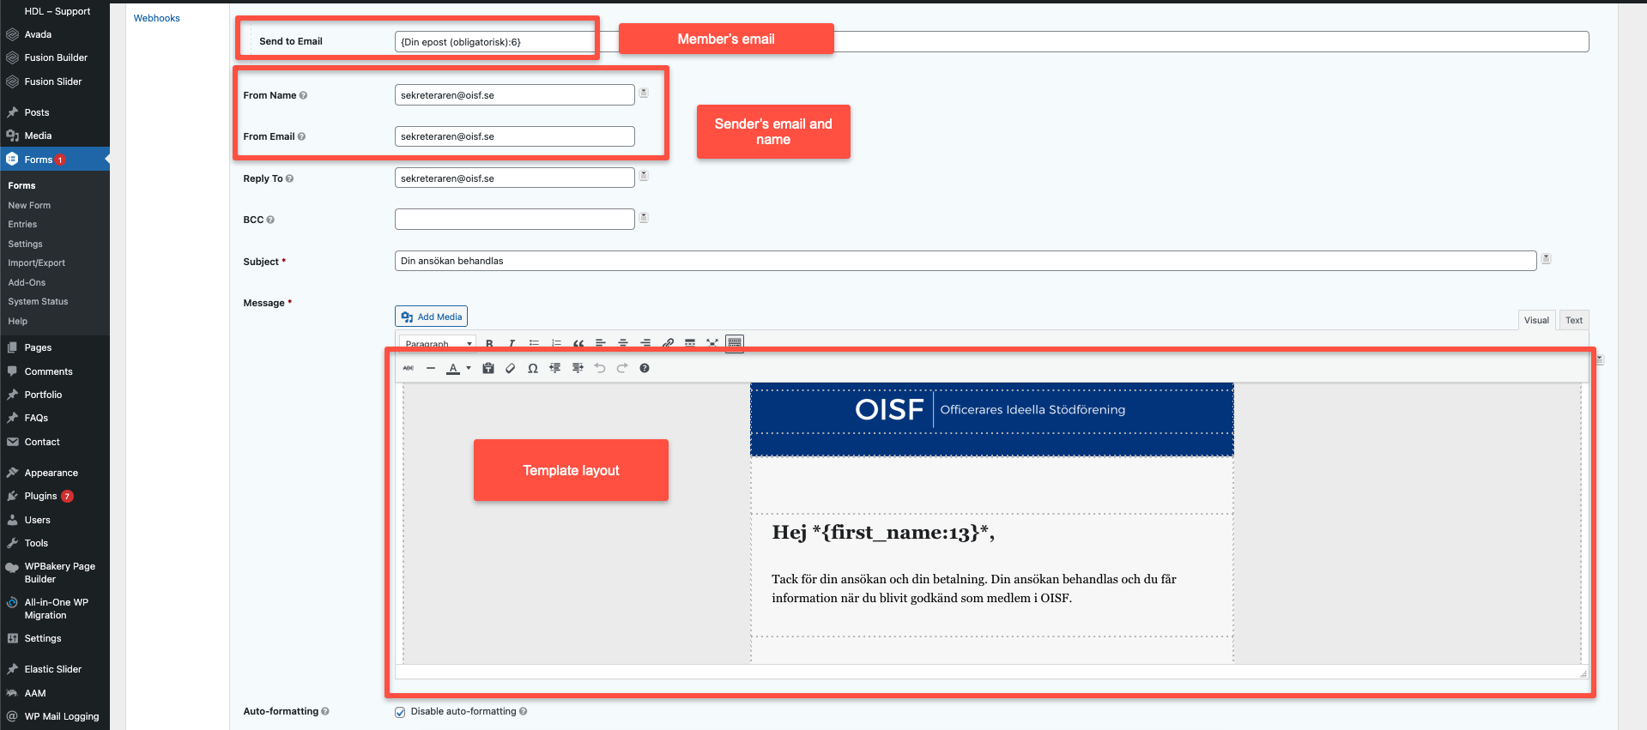Switch to the Text editor tab
The height and width of the screenshot is (730, 1647).
(x=1573, y=320)
